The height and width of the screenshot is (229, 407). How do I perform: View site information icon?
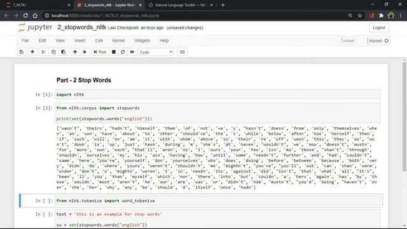pyautogui.click(x=46, y=15)
